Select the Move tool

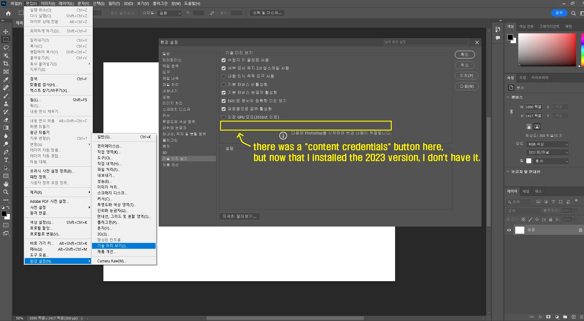coord(6,31)
